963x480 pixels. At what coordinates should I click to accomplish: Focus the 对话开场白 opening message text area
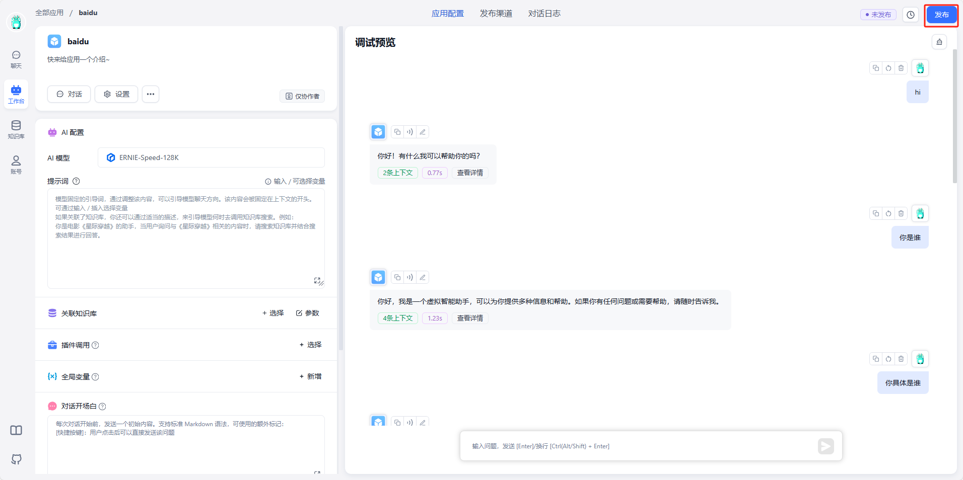tap(186, 444)
